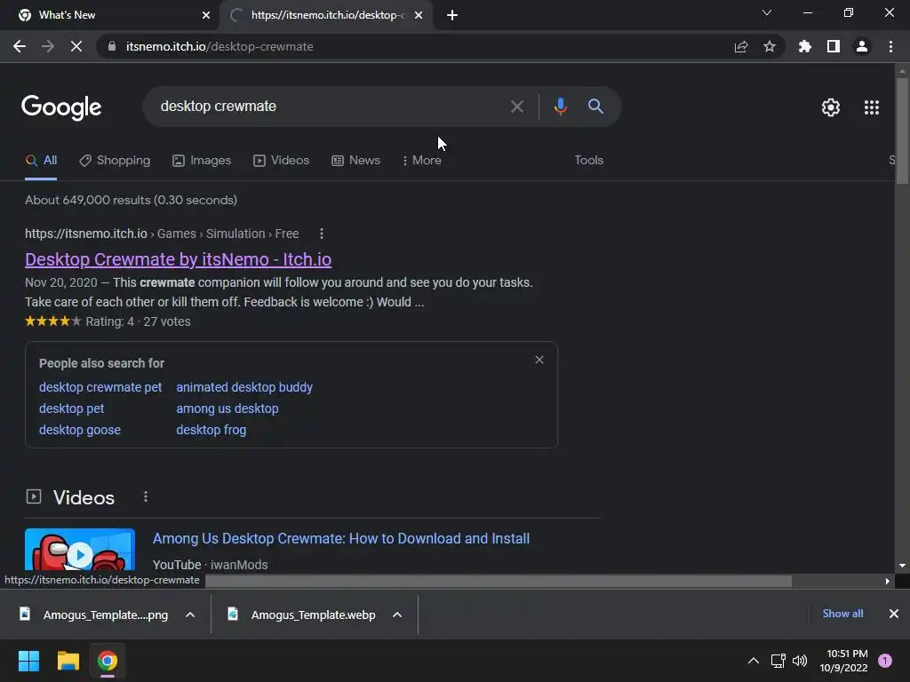Close the itsnemo.itch.io tab
Viewport: 910px width, 682px height.
tap(419, 15)
